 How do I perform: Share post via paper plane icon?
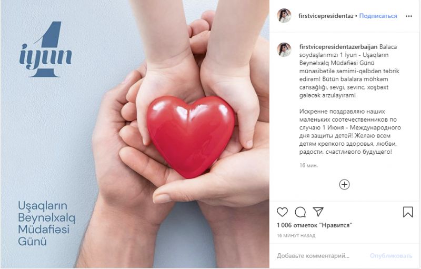(318, 212)
